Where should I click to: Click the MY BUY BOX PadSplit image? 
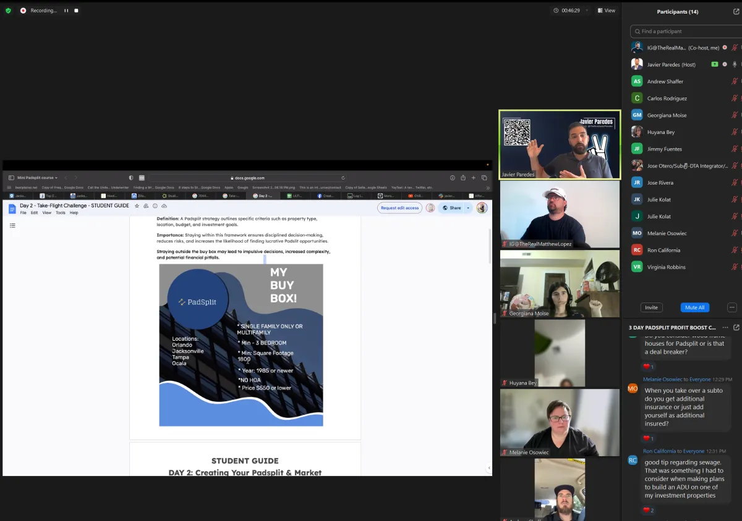[x=241, y=345]
